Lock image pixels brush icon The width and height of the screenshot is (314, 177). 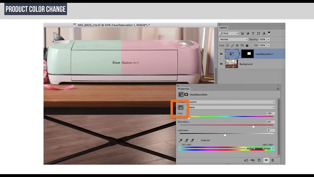click(232, 46)
